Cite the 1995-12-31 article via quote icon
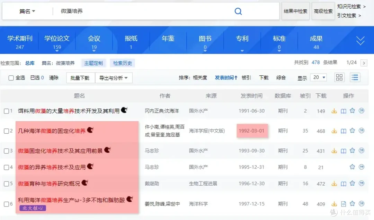Screen dimensions: 374x220 pos(362,167)
